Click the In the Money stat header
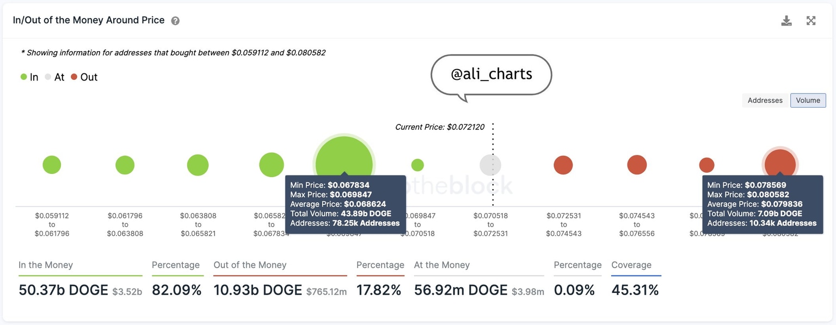The height and width of the screenshot is (325, 836). point(46,265)
